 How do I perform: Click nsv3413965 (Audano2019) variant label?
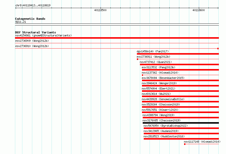click(x=161, y=131)
